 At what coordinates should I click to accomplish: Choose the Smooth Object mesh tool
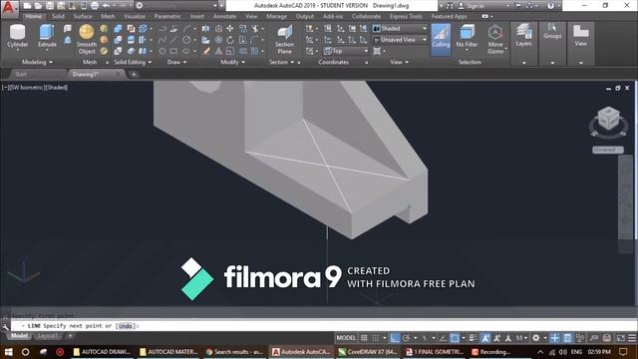tap(87, 39)
